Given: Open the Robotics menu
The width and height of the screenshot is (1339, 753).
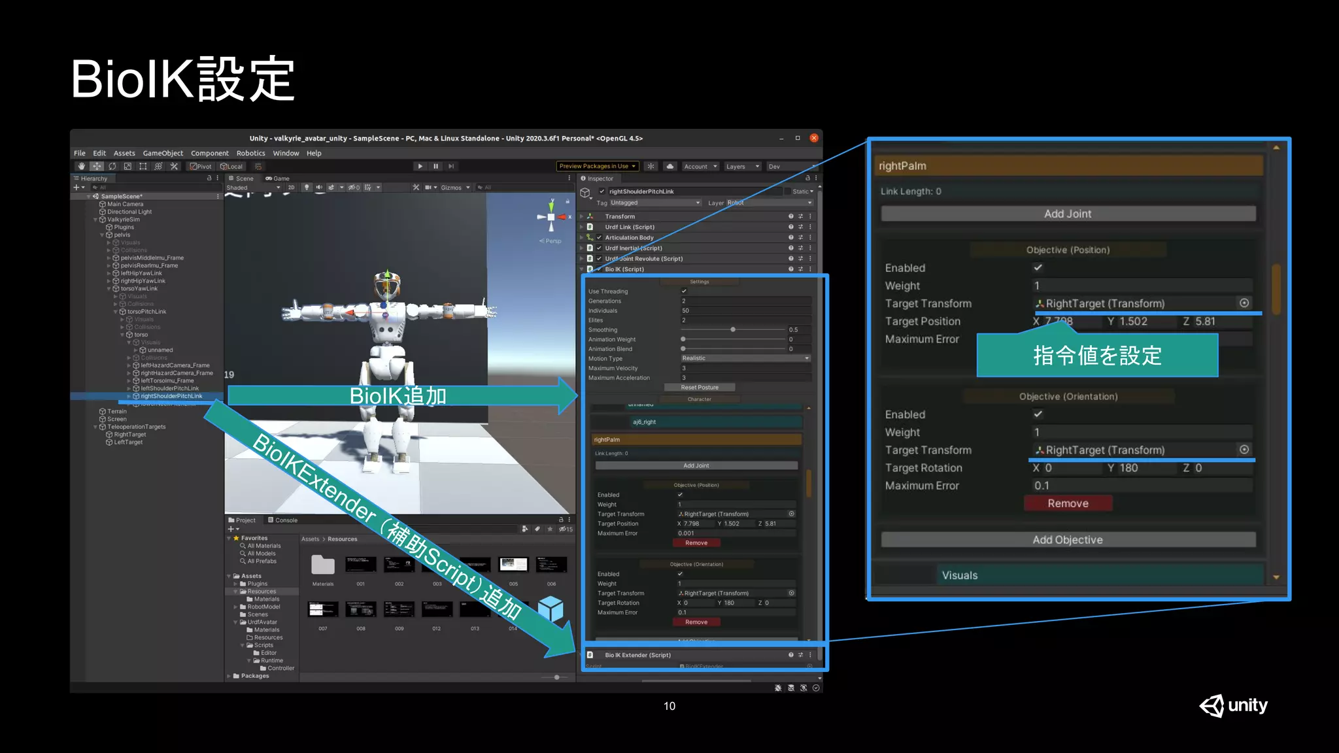Looking at the screenshot, I should (x=250, y=153).
